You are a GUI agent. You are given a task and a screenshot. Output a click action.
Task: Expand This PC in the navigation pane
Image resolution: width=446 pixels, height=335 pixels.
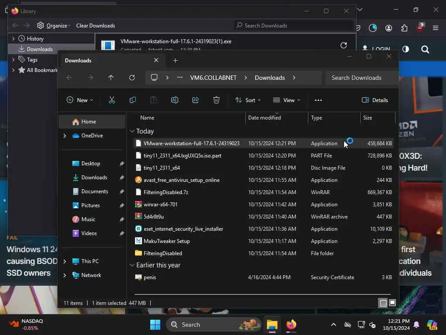pos(65,261)
